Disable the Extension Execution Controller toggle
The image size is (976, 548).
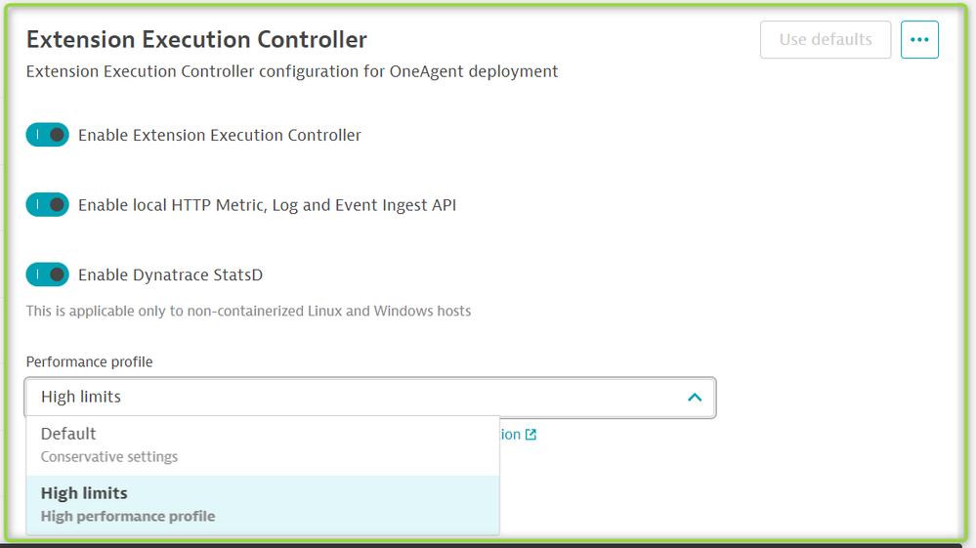[48, 135]
